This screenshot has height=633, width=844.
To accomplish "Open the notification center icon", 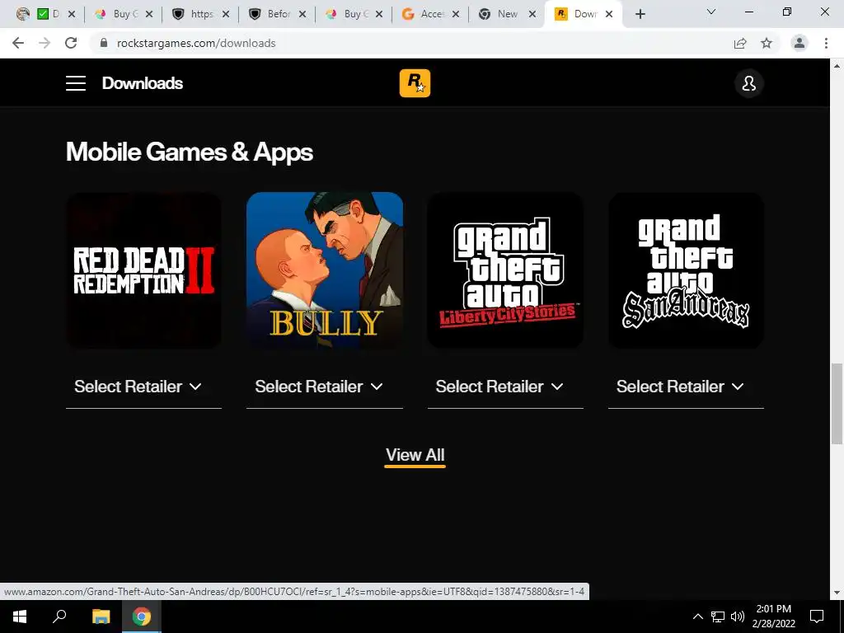I will pyautogui.click(x=817, y=617).
